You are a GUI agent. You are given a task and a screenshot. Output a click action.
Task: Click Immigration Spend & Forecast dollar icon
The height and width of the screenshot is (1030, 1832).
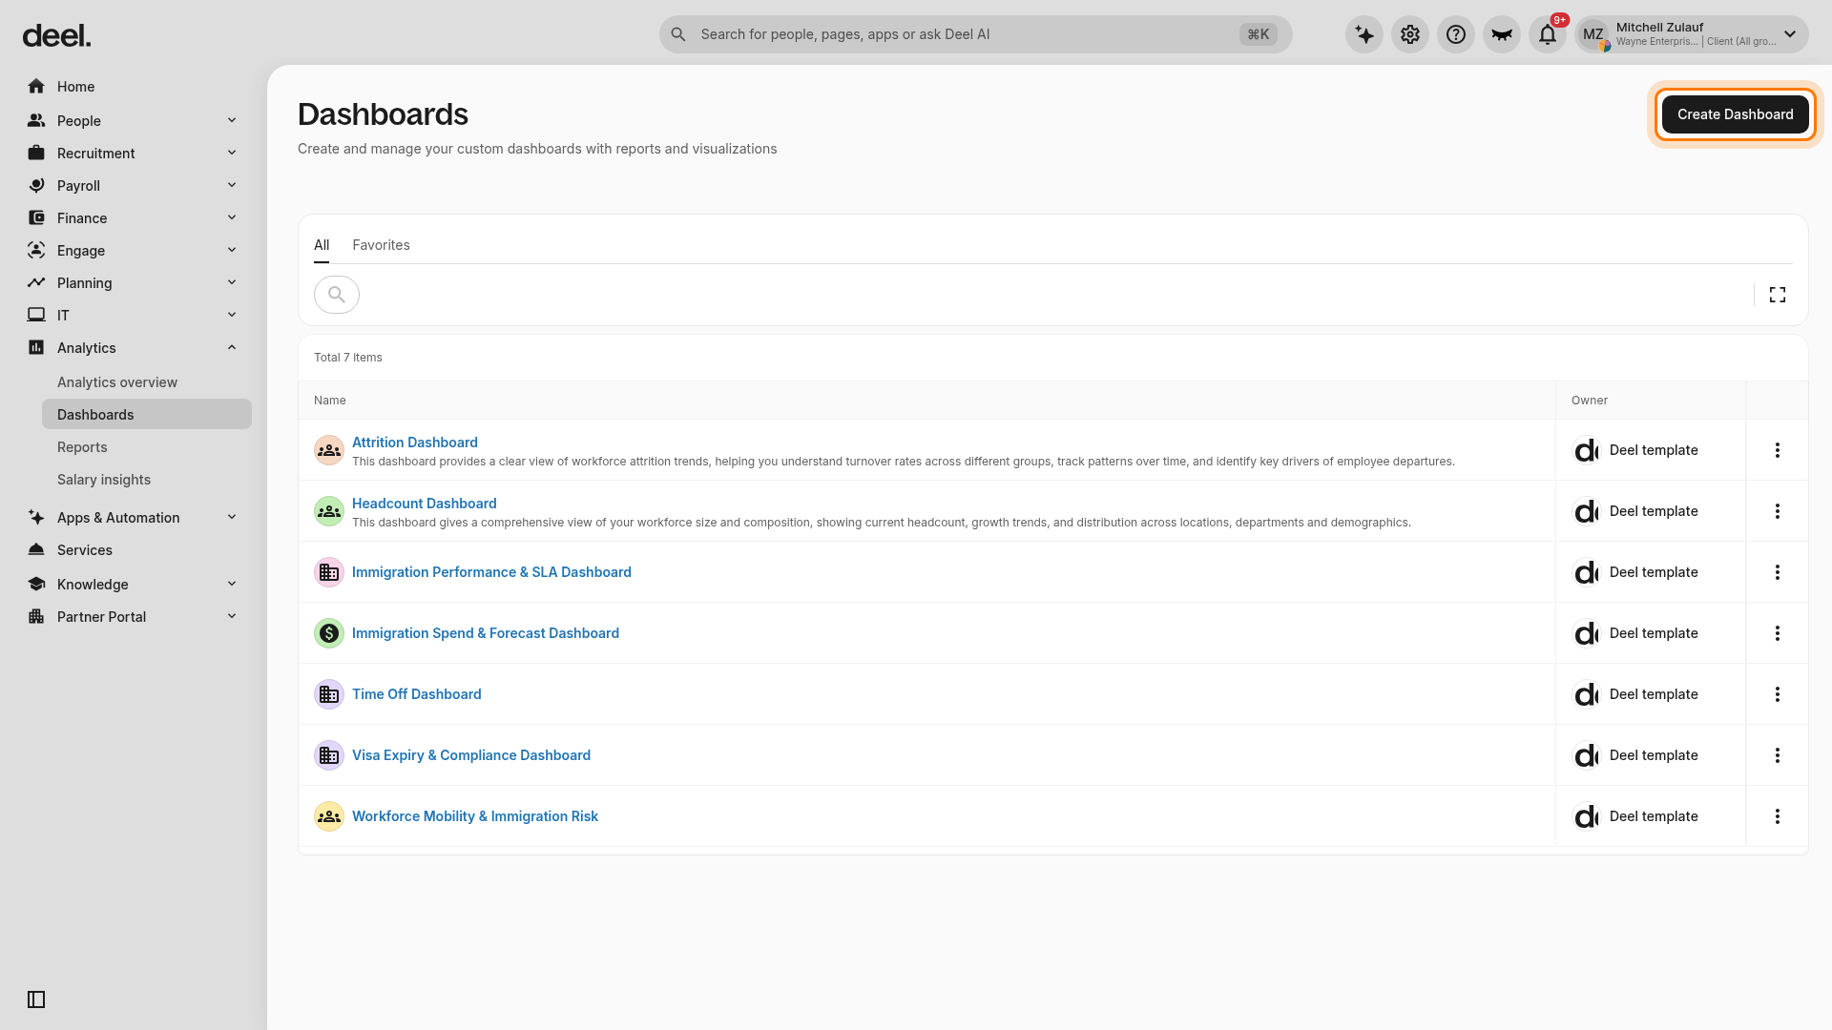(329, 633)
